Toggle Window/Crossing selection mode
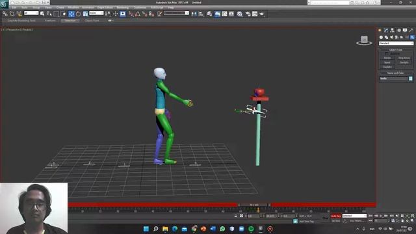The height and width of the screenshot is (234, 416). point(64,14)
